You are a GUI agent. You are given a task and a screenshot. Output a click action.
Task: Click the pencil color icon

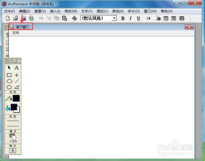click(x=9, y=98)
